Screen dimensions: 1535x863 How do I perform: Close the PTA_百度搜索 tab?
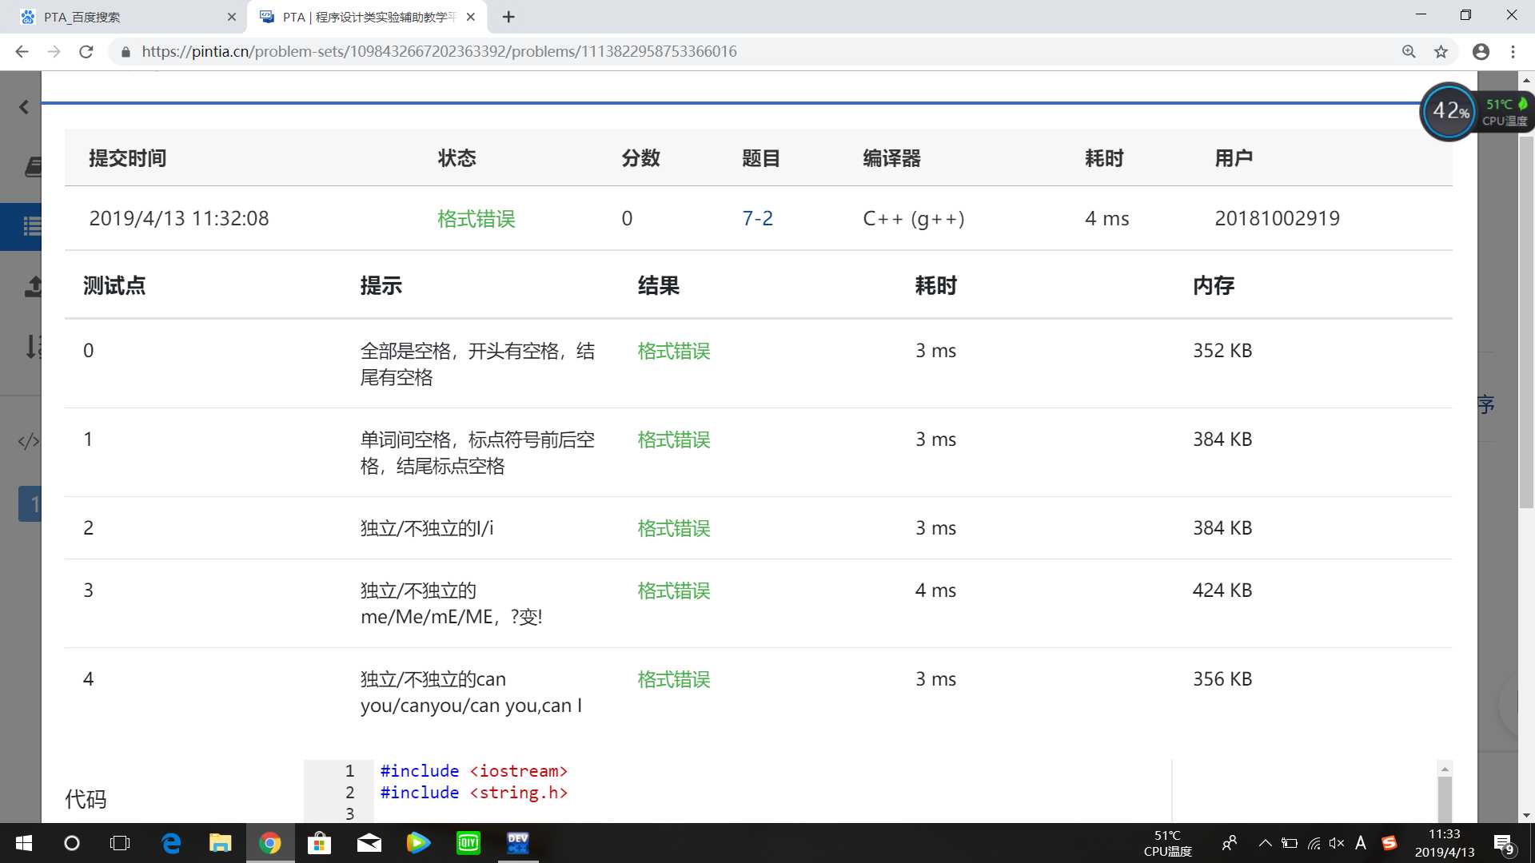point(232,17)
